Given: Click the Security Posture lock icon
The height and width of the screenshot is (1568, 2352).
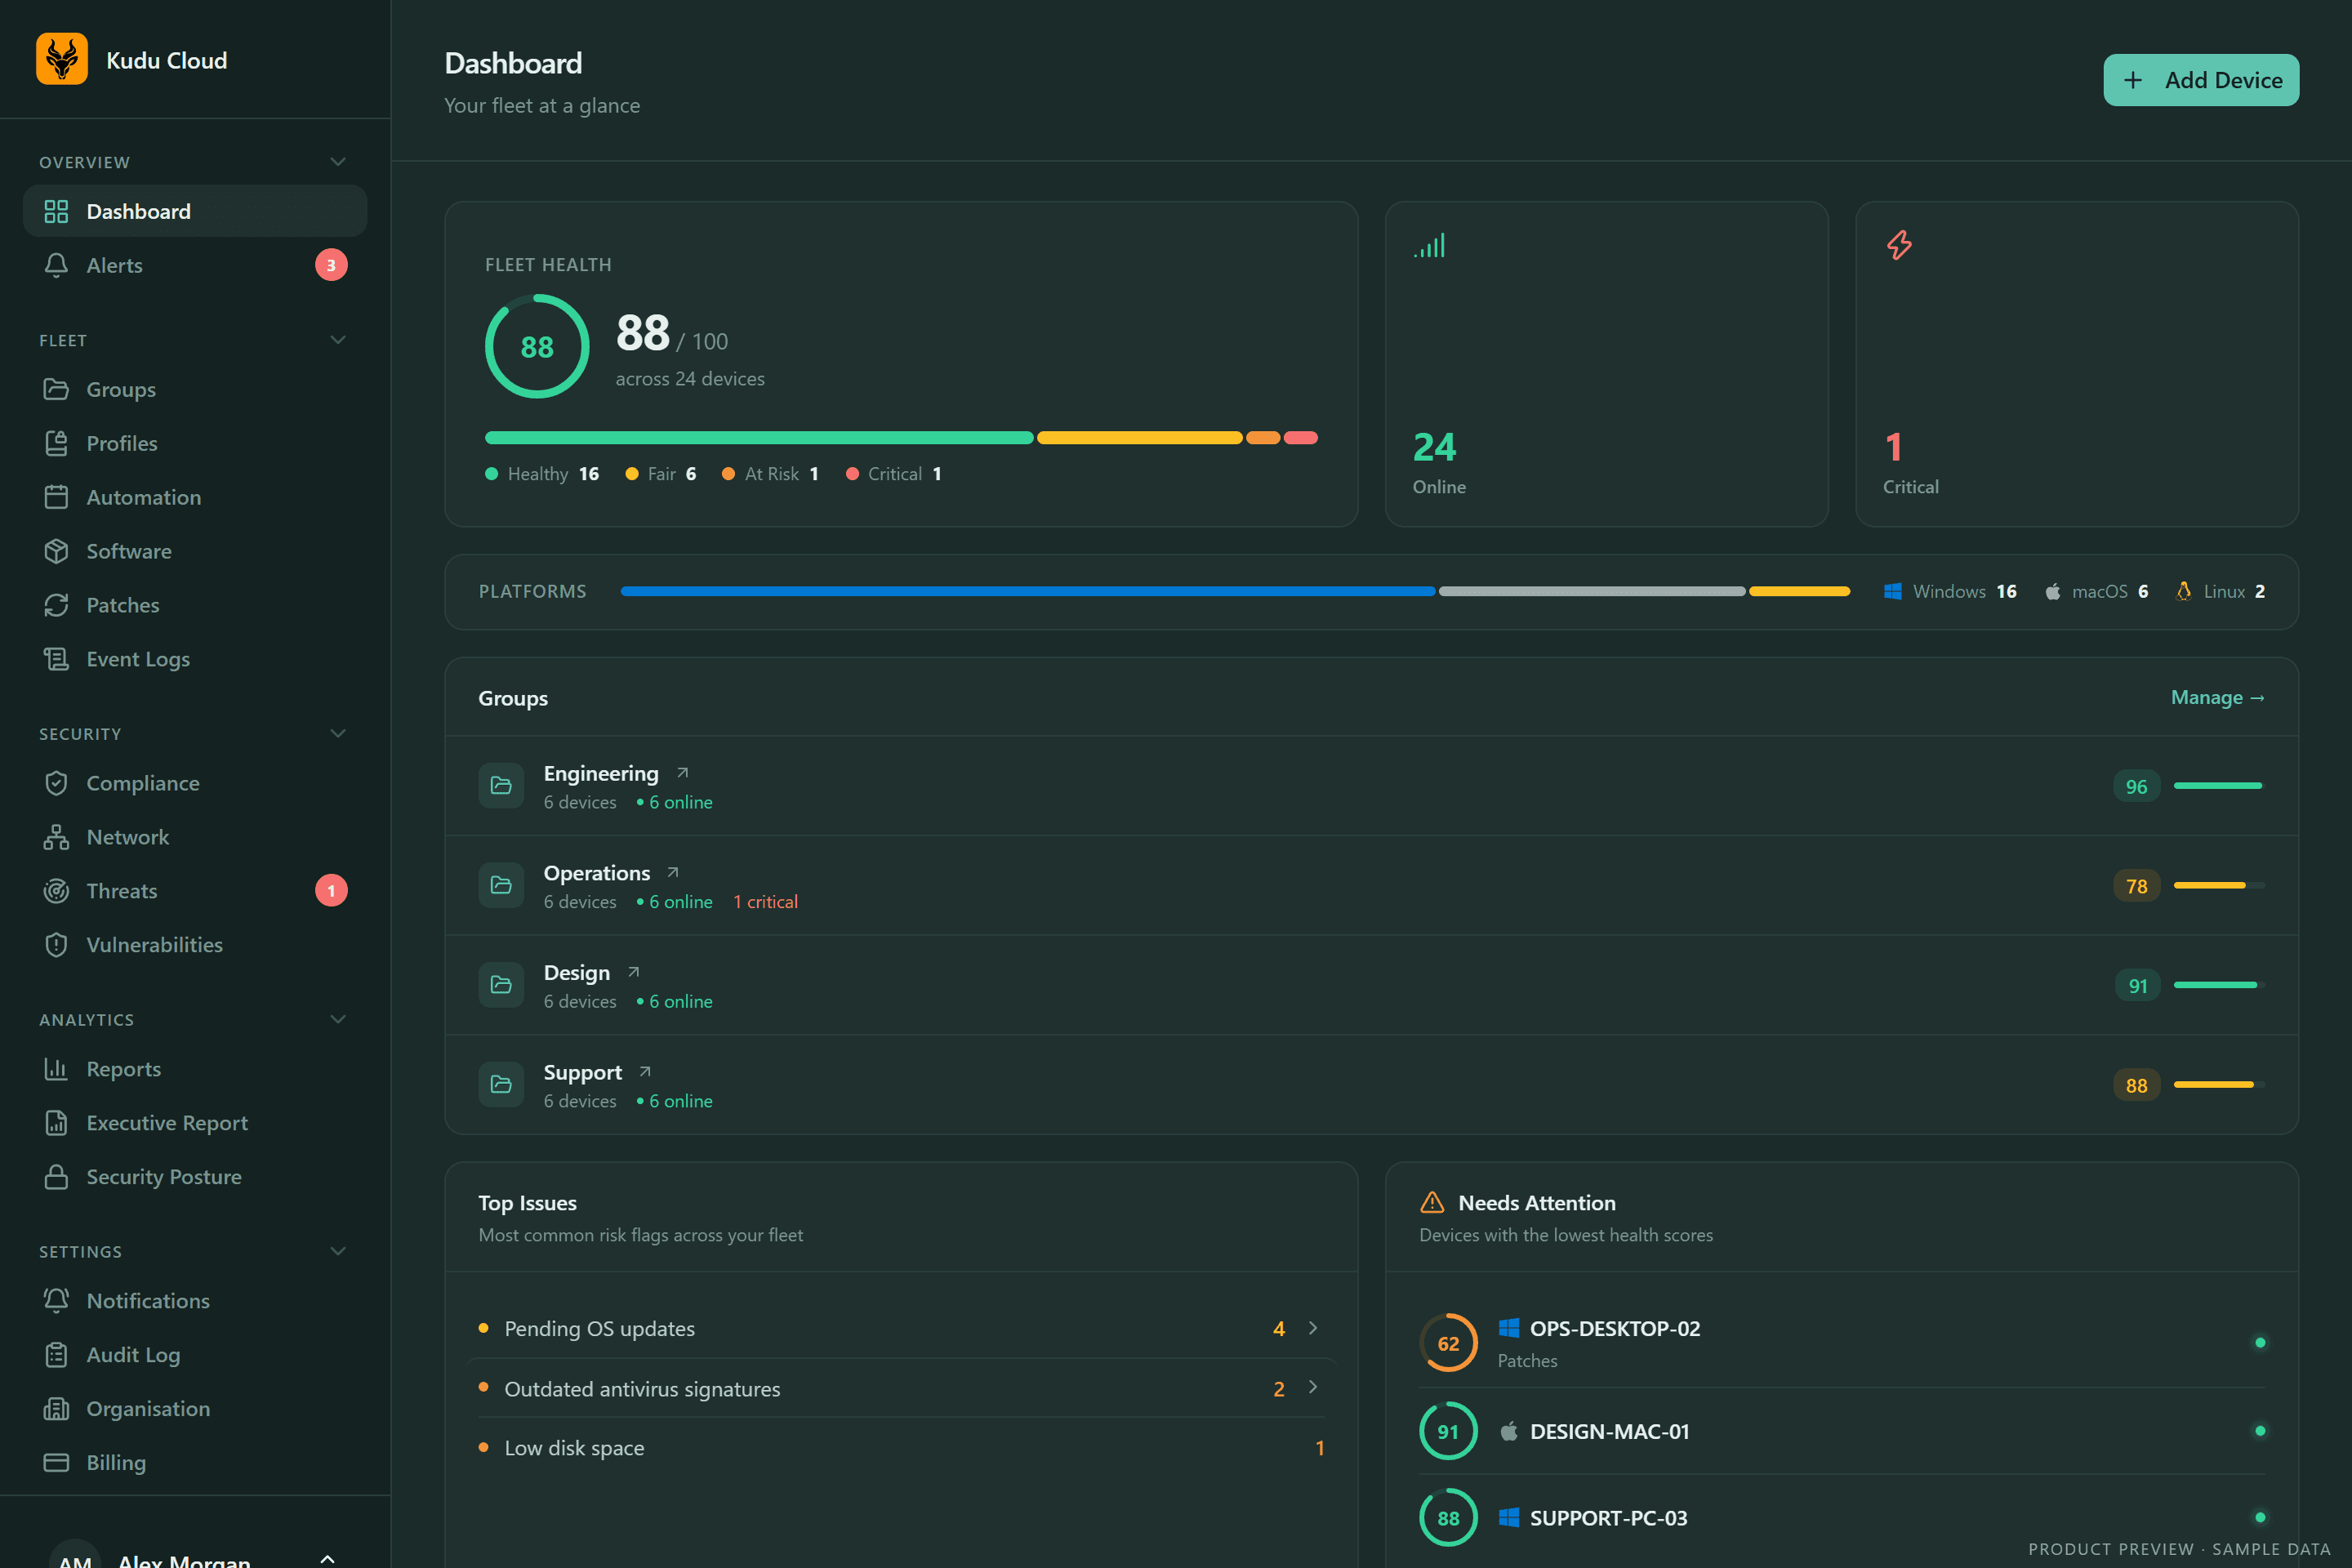Looking at the screenshot, I should pyautogui.click(x=56, y=1177).
